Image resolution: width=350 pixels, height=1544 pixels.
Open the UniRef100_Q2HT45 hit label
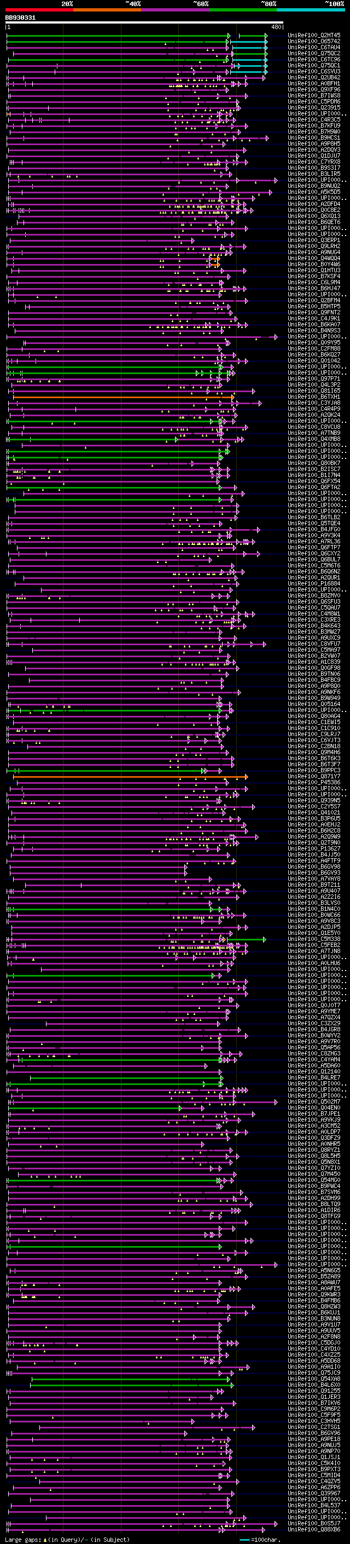pos(314,36)
